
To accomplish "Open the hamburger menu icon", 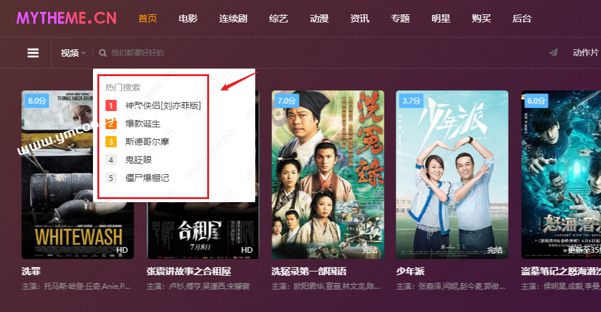I will (x=33, y=53).
